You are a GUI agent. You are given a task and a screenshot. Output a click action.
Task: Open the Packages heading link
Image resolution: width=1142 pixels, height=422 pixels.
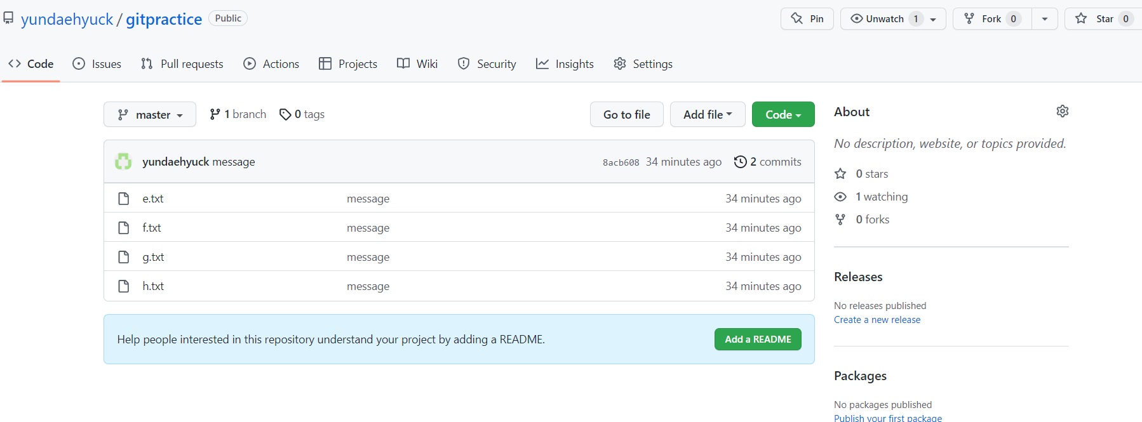coord(860,376)
